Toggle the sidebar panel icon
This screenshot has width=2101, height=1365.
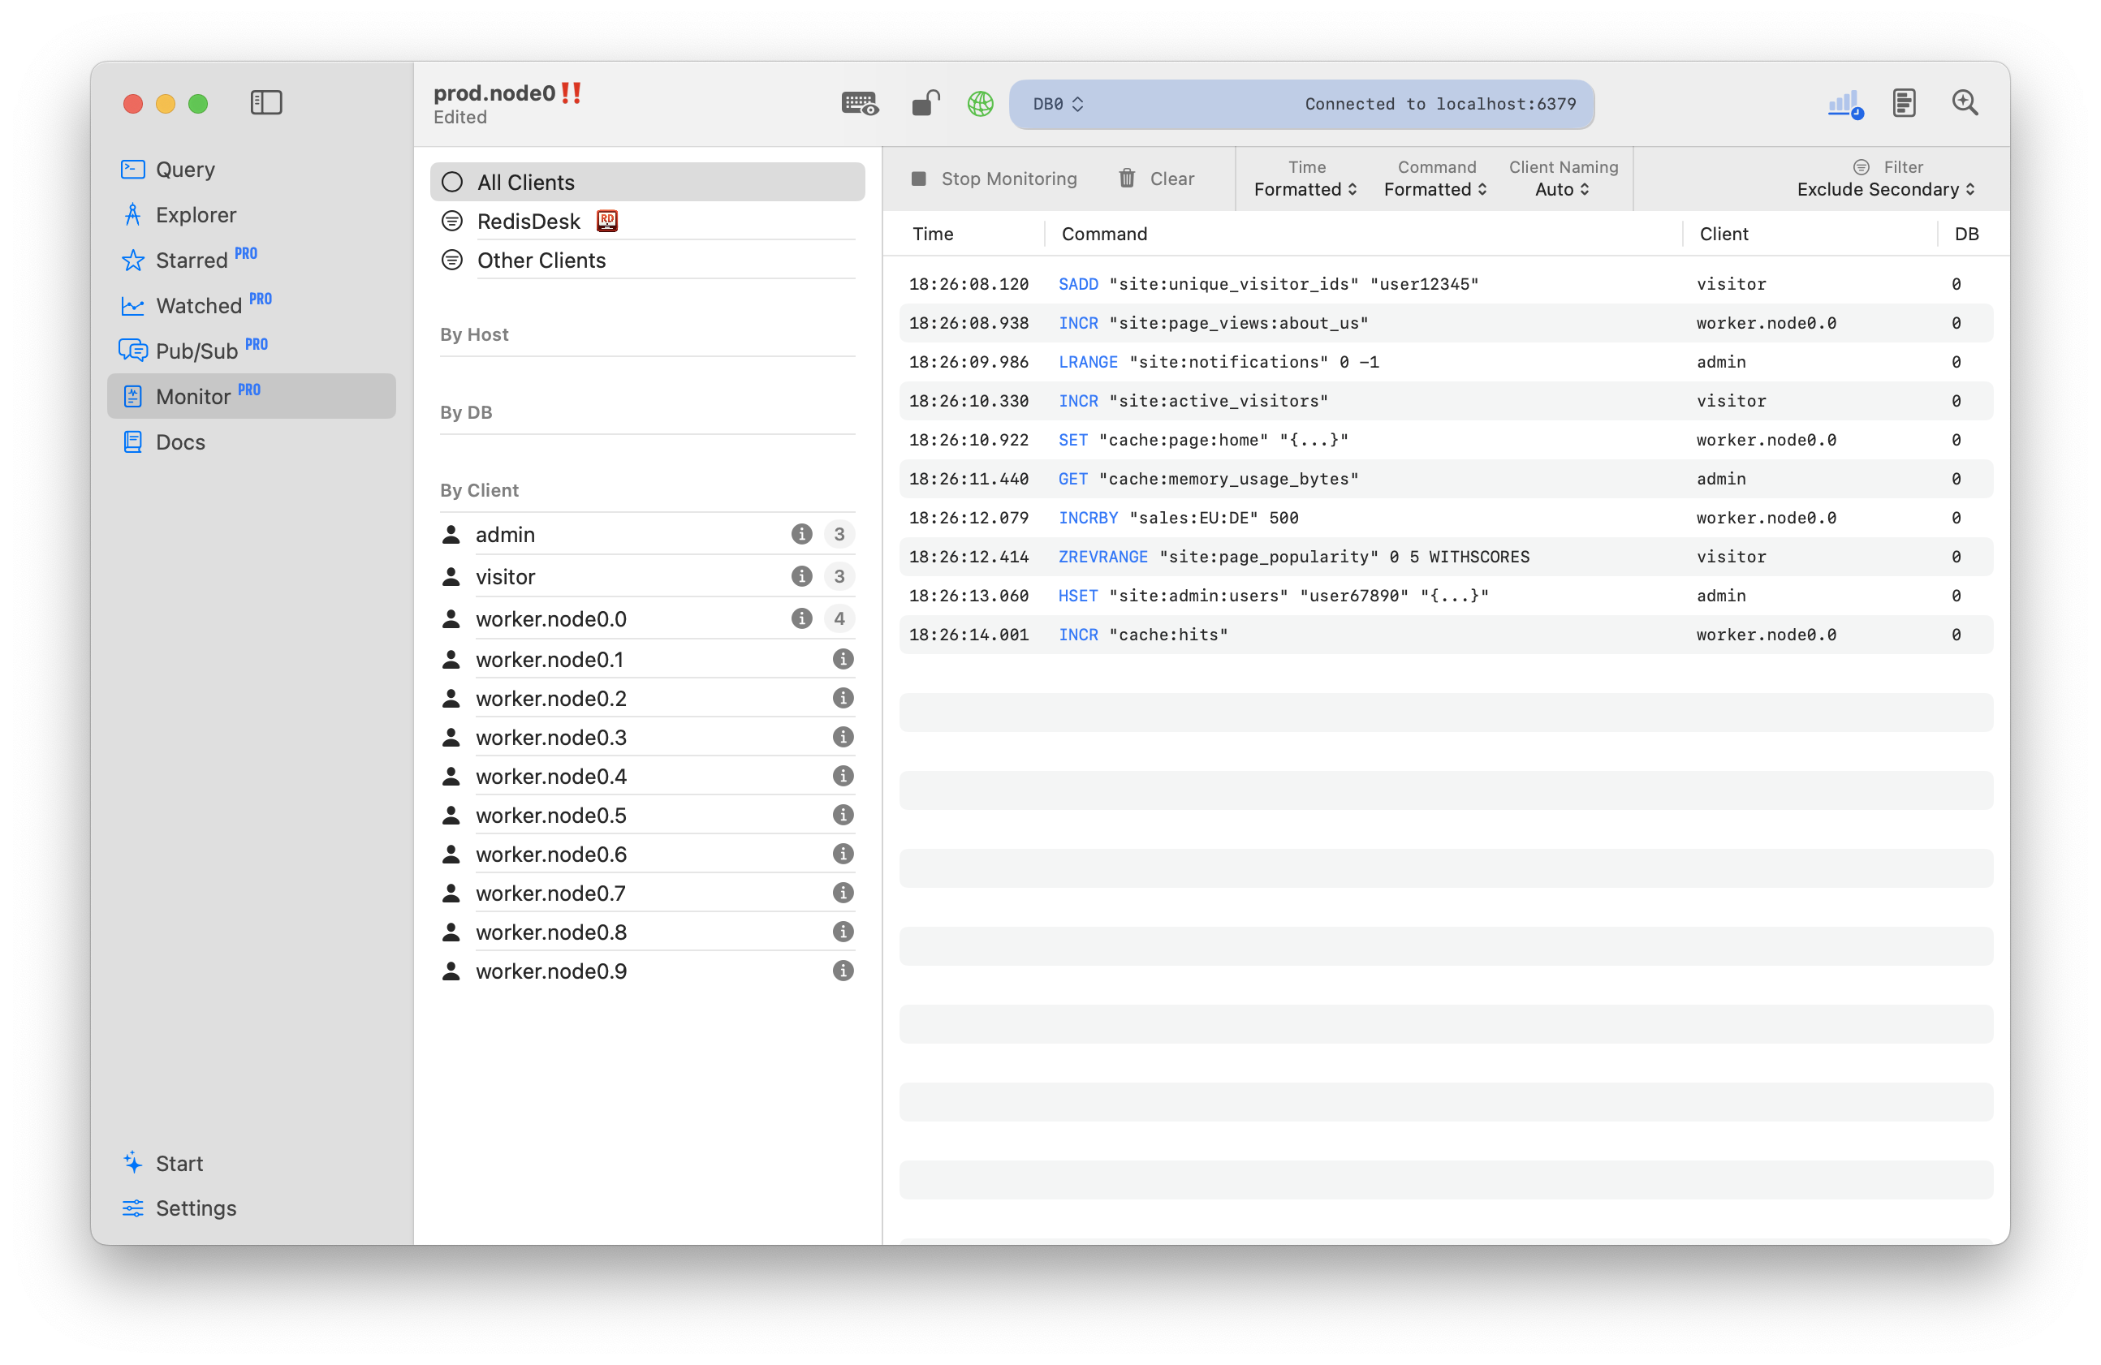(x=265, y=103)
